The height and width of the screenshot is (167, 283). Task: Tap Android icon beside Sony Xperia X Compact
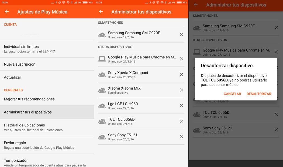coord(102,74)
